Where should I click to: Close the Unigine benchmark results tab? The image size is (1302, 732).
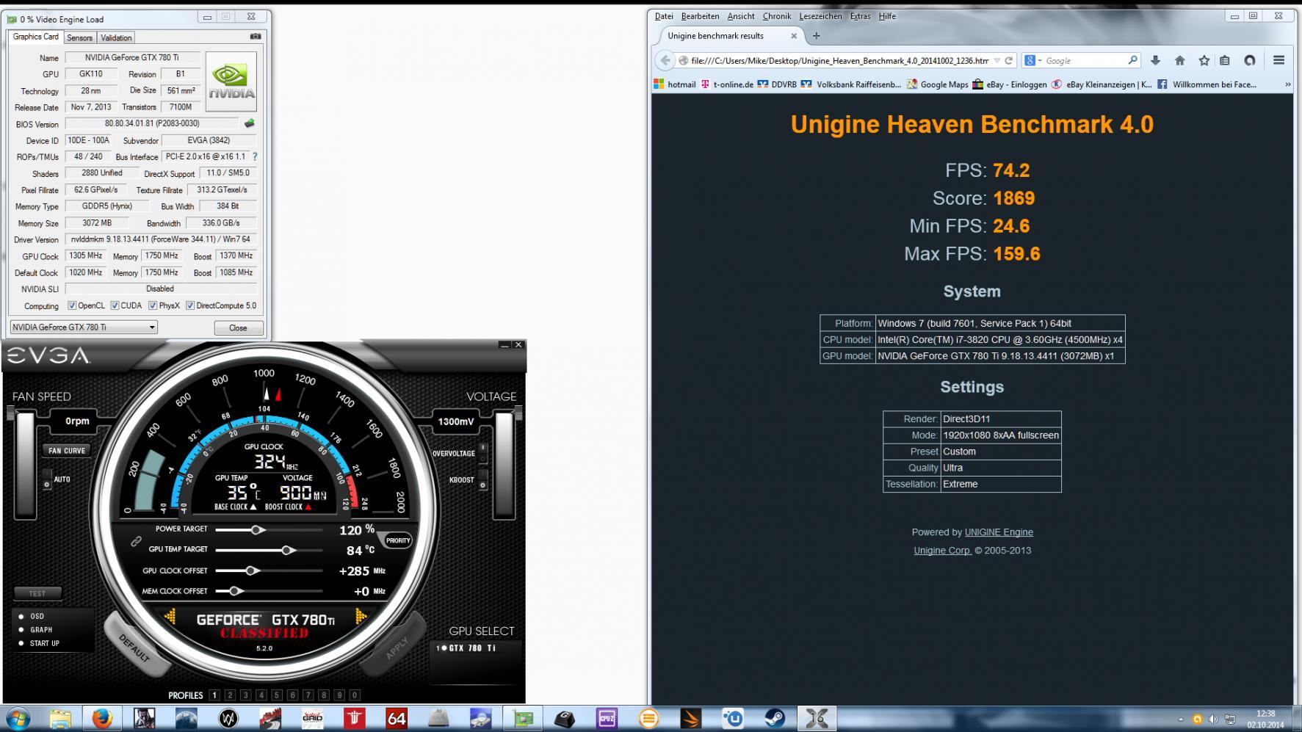[794, 36]
